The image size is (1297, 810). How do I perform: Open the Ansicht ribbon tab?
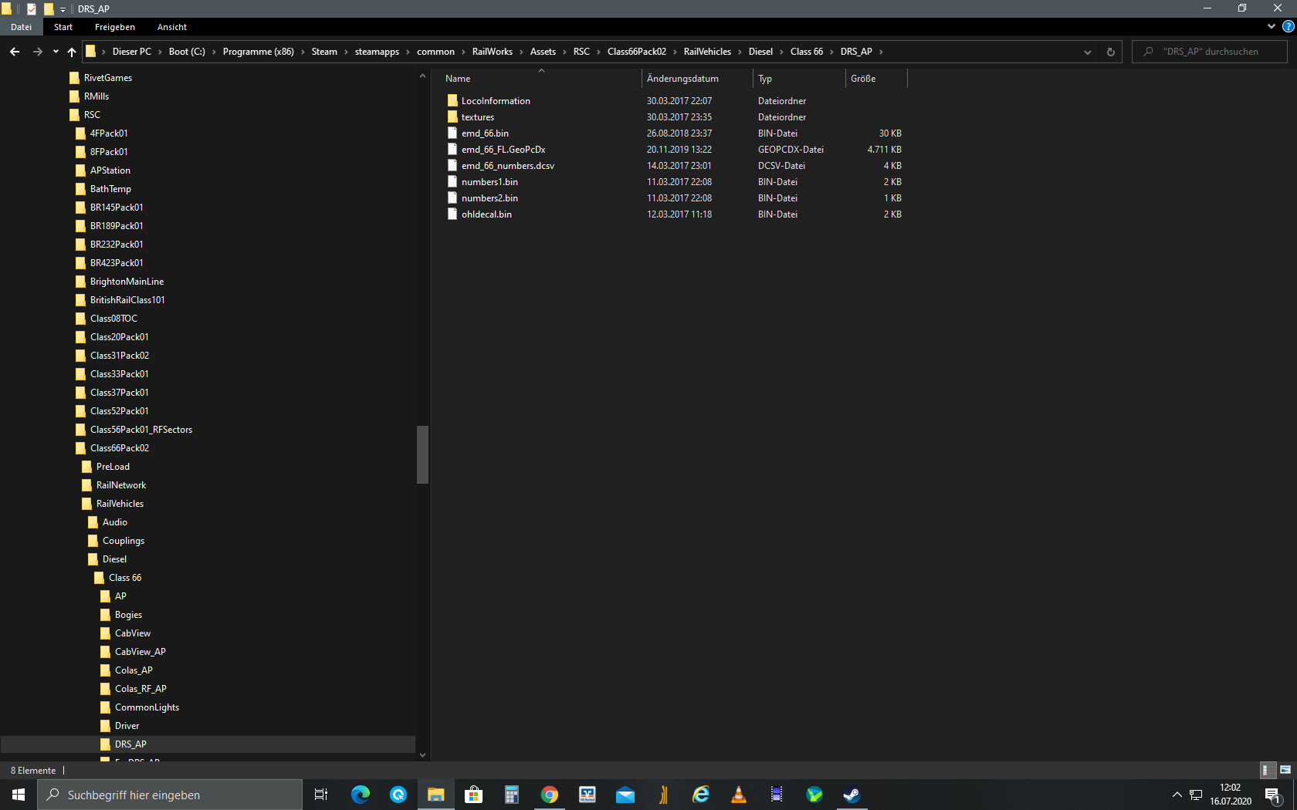pos(171,27)
